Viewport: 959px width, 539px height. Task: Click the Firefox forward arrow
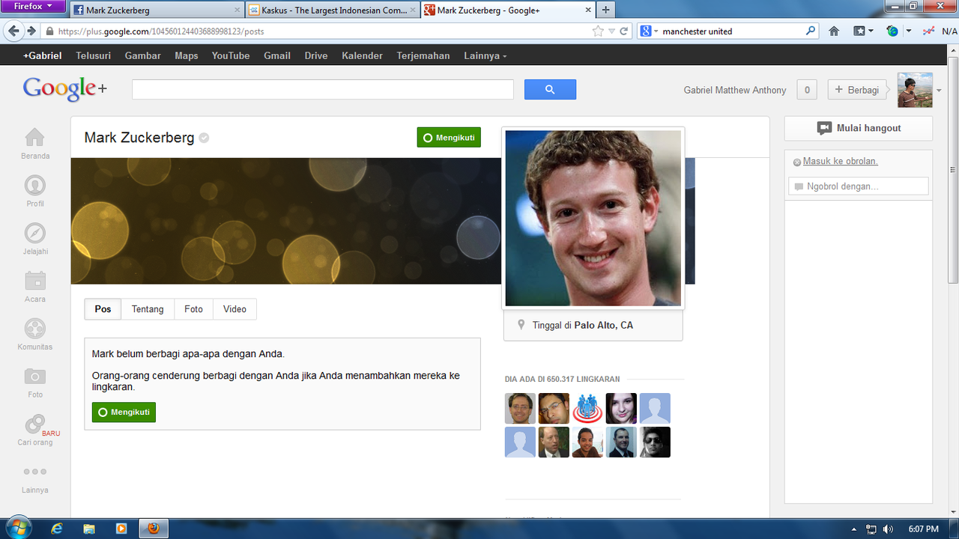click(31, 31)
